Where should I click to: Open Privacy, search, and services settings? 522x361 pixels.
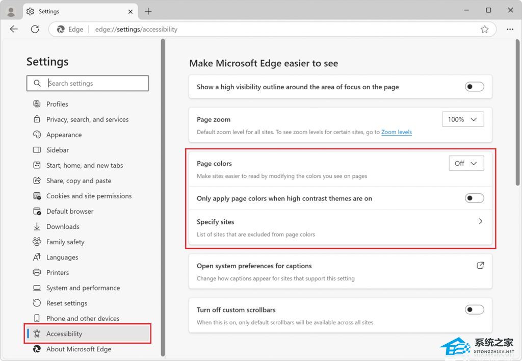tap(88, 119)
